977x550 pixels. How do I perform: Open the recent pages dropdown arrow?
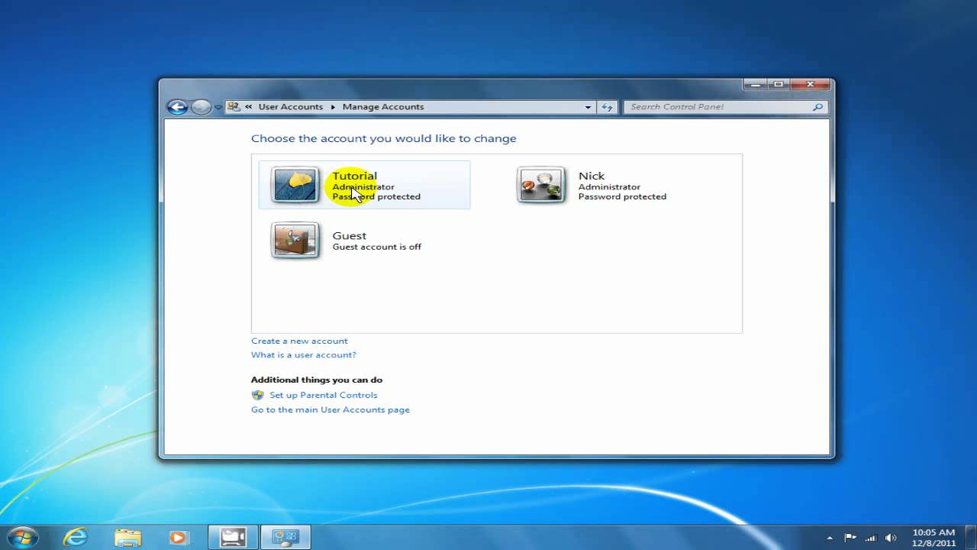pyautogui.click(x=218, y=107)
